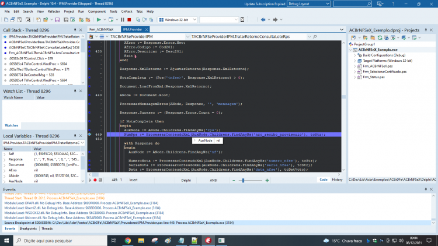Open the Windows 32-bit platform dropdown
Screen dimensions: 438x246
[x=194, y=20]
